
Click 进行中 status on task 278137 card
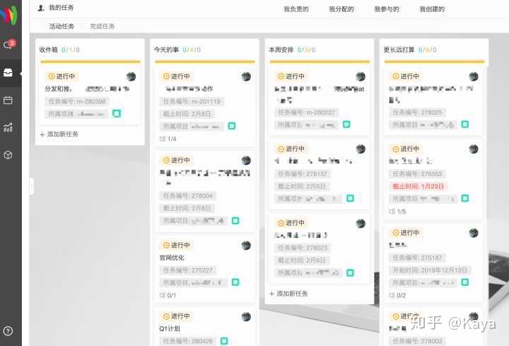291,149
